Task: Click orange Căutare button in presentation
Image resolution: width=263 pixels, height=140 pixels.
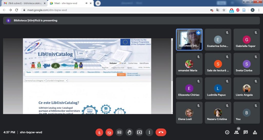Action: tap(121, 75)
